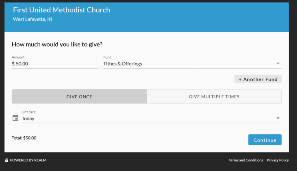This screenshot has width=297, height=171.
Task: Click the "How much would you like to give?" heading
Action: tap(57, 44)
